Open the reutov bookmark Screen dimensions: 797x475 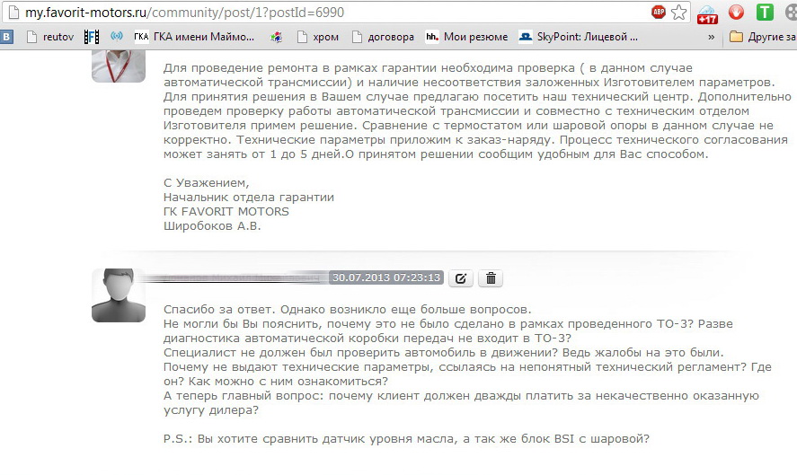click(x=51, y=37)
